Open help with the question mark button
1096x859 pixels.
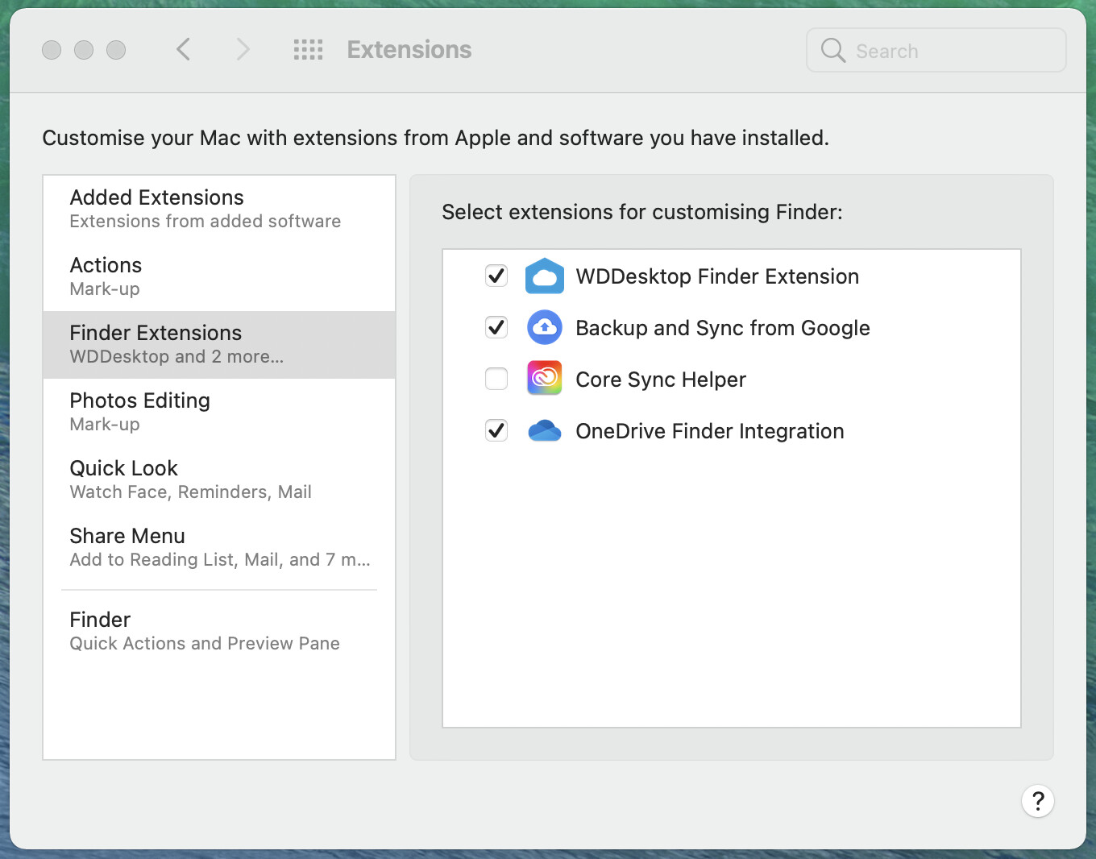click(1038, 801)
